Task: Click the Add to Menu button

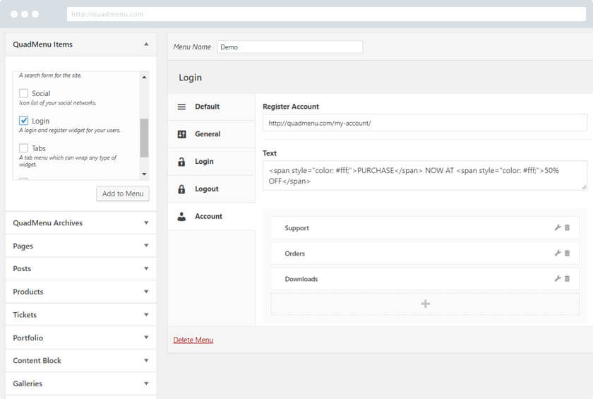Action: pos(123,193)
